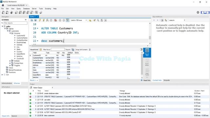Screen dimensions: 210x118
Task: Expand the sys schema node
Action: (2, 75)
